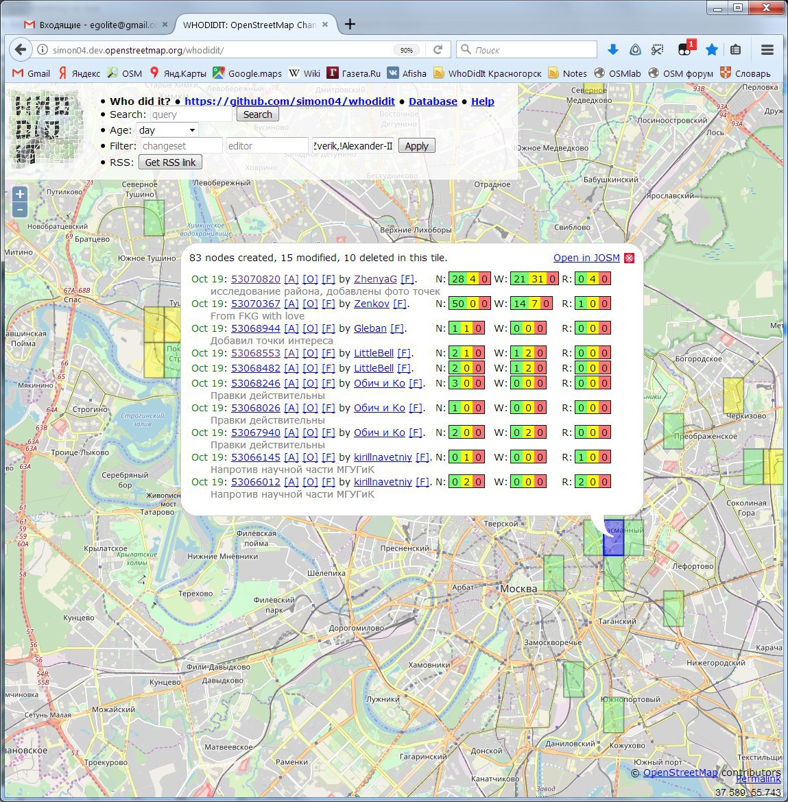Open the Янд.Карты bookmark
This screenshot has height=802, width=788.
pyautogui.click(x=178, y=73)
